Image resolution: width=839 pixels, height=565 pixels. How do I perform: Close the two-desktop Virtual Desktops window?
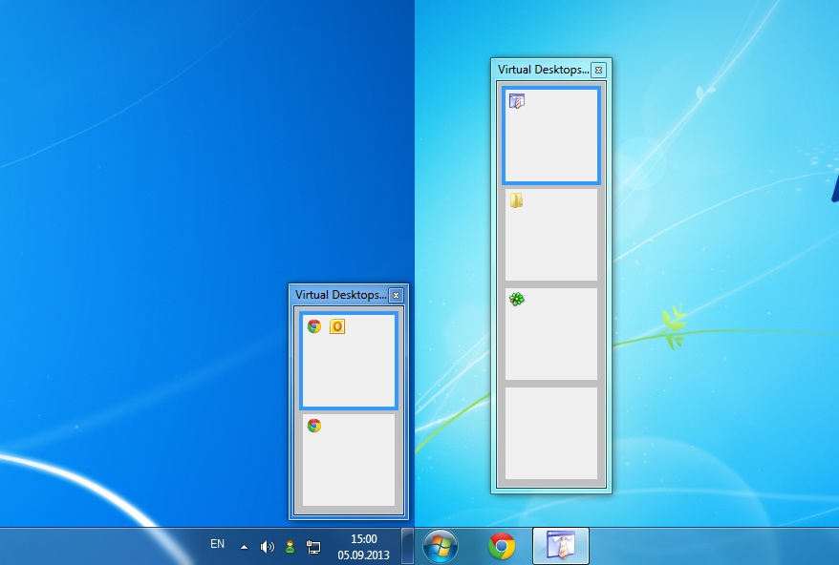pyautogui.click(x=396, y=295)
